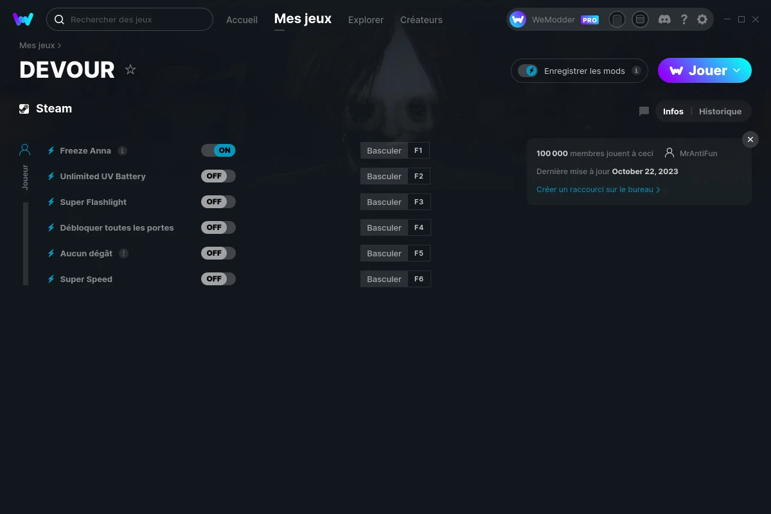
Task: Show warning icon for Aucun dégât
Action: pyautogui.click(x=124, y=253)
